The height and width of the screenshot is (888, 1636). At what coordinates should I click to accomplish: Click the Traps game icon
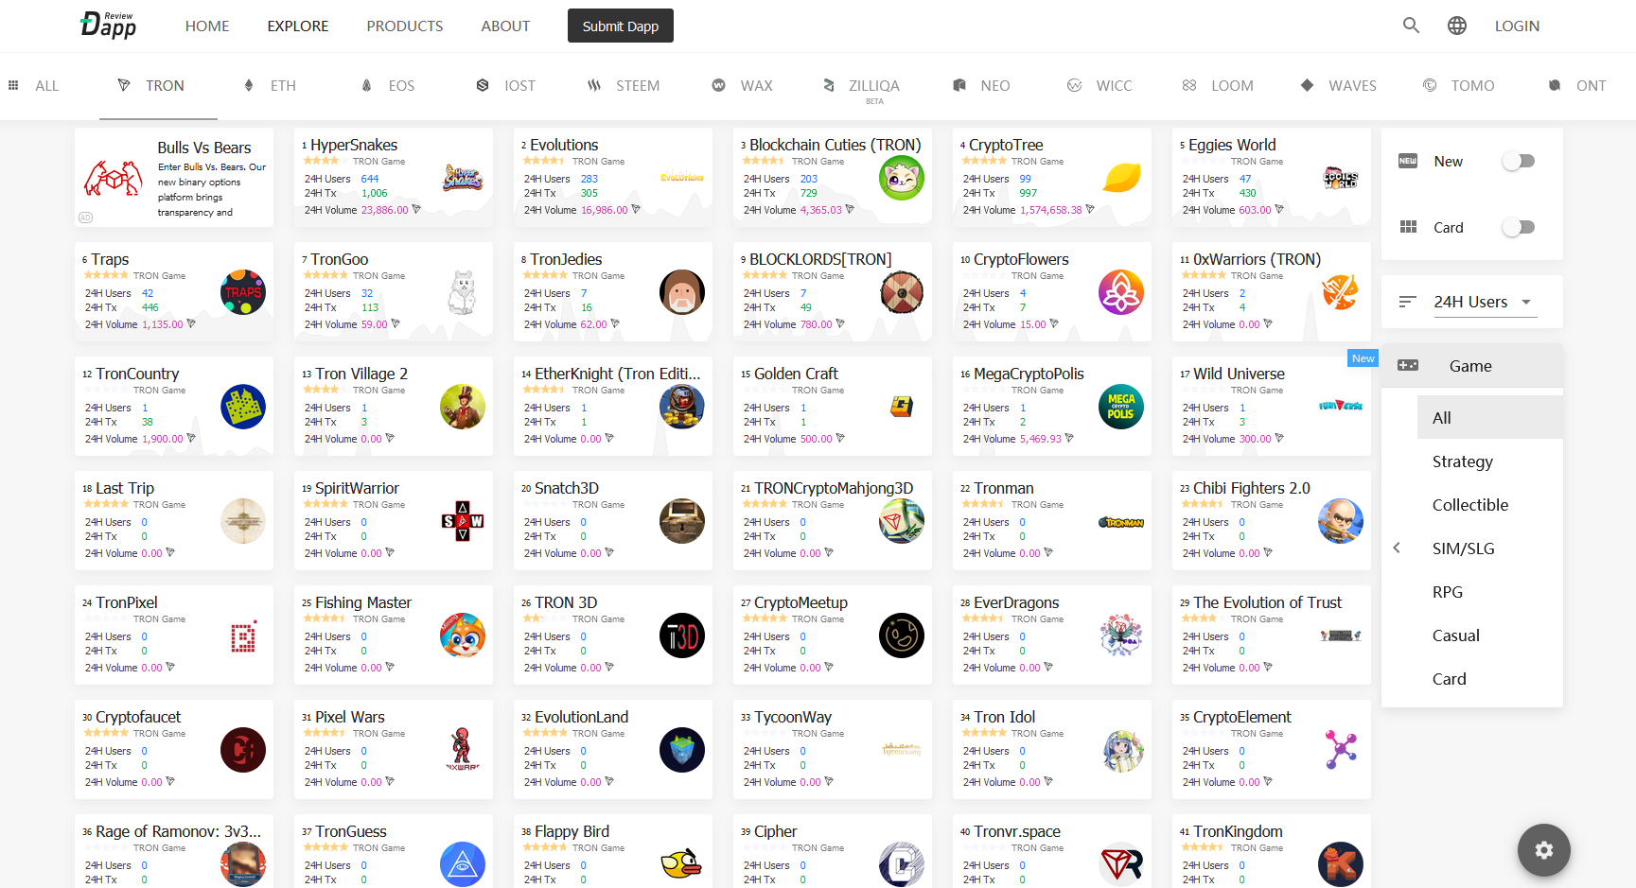click(243, 292)
